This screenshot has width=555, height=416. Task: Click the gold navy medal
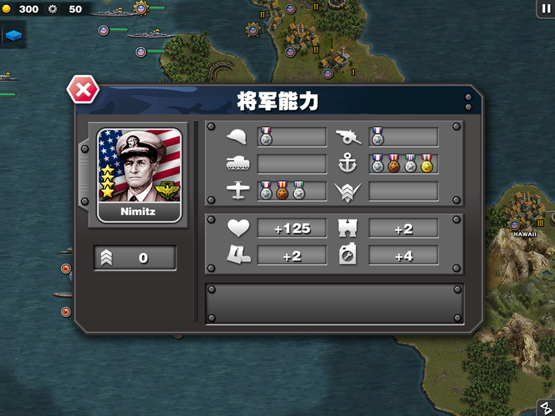coord(427,163)
